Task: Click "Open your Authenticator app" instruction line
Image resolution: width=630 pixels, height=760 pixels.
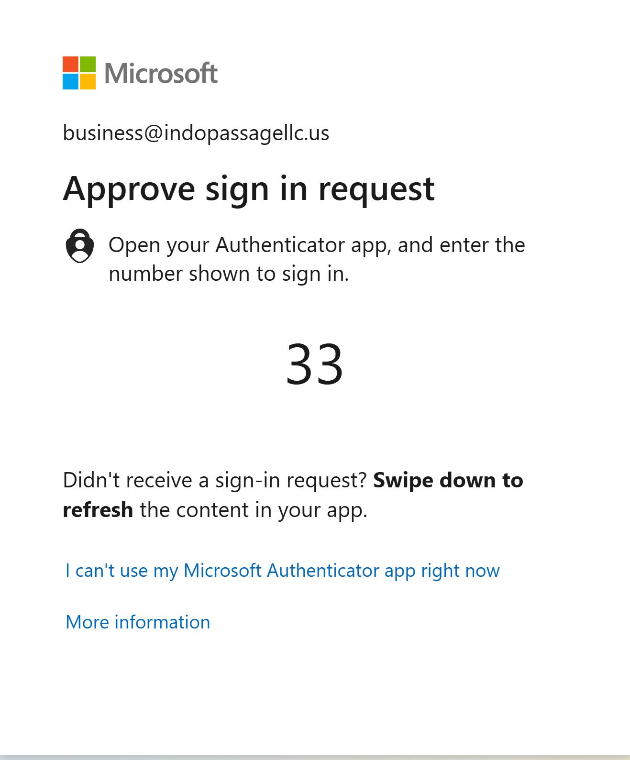Action: pyautogui.click(x=316, y=245)
